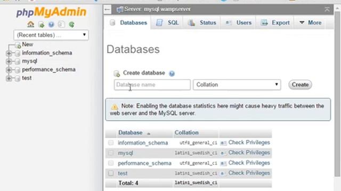Focus the Database name input field
This screenshot has height=191, width=341.
tap(152, 85)
